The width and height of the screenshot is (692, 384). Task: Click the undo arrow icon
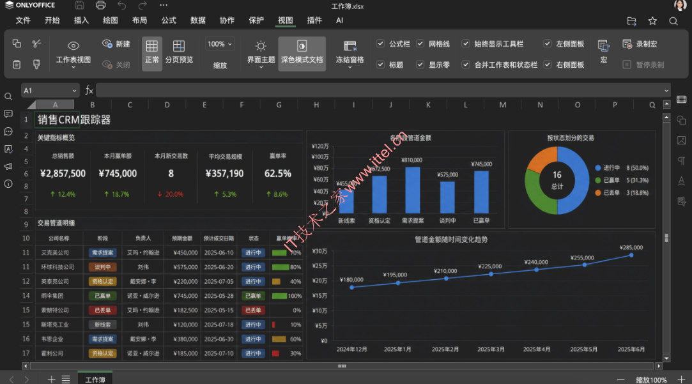point(122,5)
